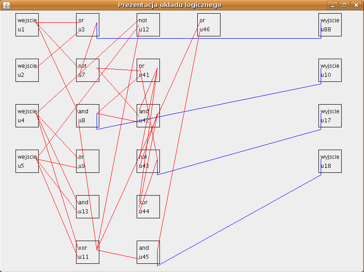Screen dimensions: 364x272
Task: Click the or u3 gate block
Action: tap(88, 25)
